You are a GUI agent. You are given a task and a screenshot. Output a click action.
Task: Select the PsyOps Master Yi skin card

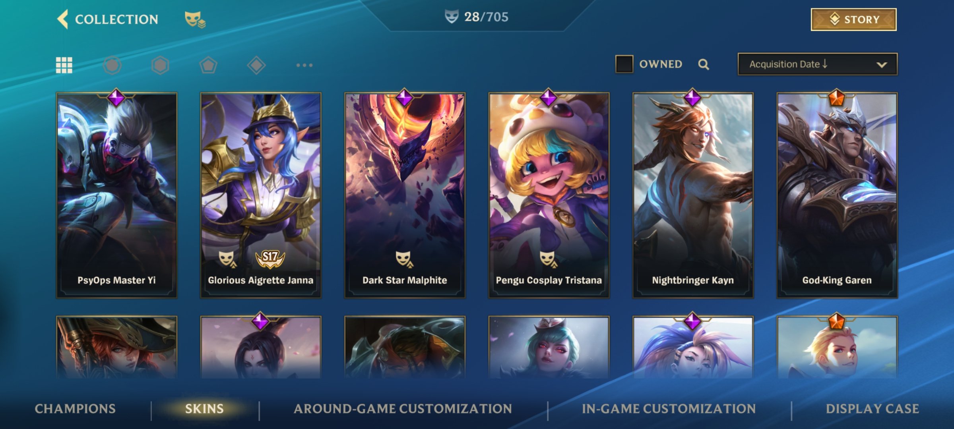pyautogui.click(x=116, y=195)
